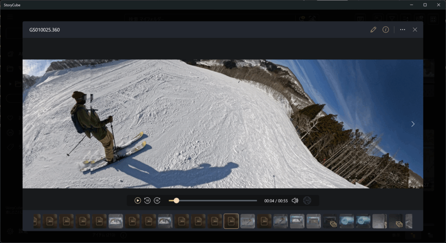Select the highlighted .360 thumbnail in filmstrip
The image size is (446, 243).
pyautogui.click(x=231, y=221)
